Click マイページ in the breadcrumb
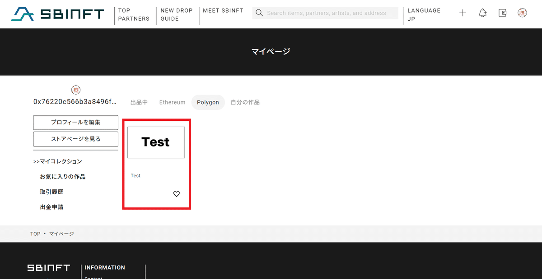The height and width of the screenshot is (279, 542). point(61,234)
